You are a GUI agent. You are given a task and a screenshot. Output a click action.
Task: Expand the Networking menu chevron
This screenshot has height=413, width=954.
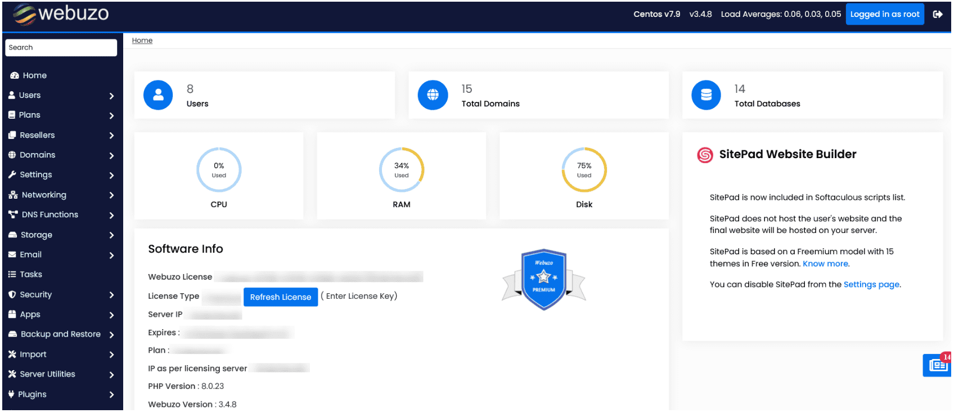pyautogui.click(x=111, y=195)
